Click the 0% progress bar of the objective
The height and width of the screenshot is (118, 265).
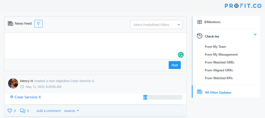click(x=163, y=97)
